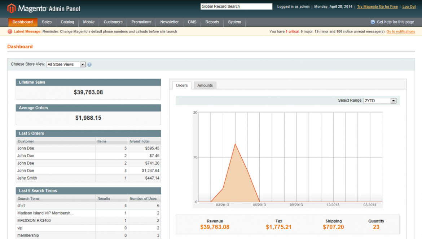Click the Log Out link
Image resolution: width=422 pixels, height=239 pixels.
tap(409, 6)
